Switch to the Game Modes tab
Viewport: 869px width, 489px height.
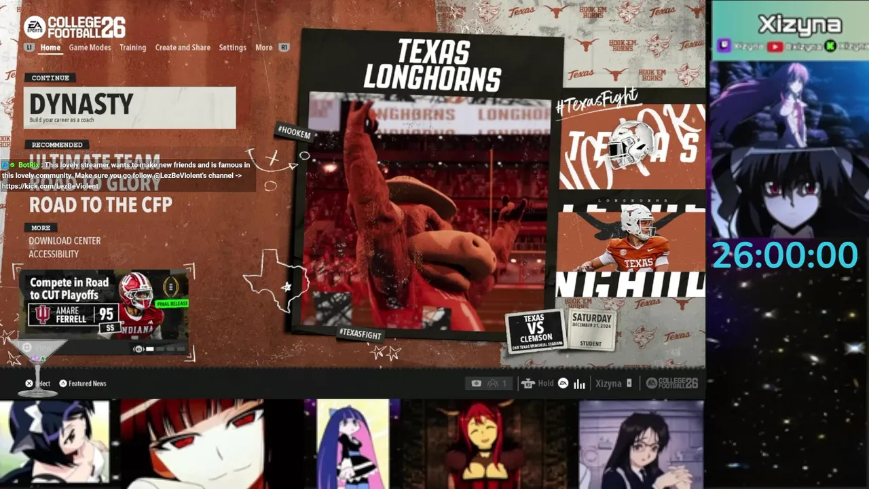point(90,48)
